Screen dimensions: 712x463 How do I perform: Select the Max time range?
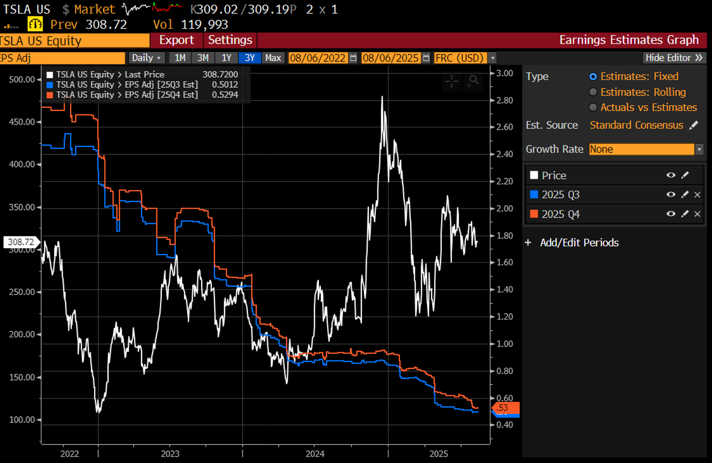pyautogui.click(x=273, y=58)
